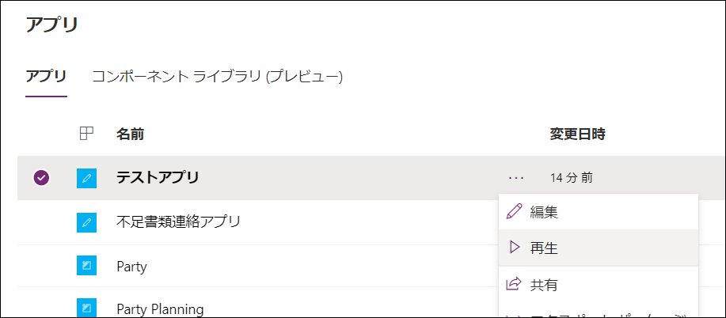Click the pencil icon next to 編集
This screenshot has width=726, height=318.
click(514, 211)
